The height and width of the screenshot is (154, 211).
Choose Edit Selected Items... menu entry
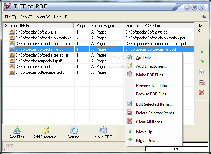click(x=154, y=104)
